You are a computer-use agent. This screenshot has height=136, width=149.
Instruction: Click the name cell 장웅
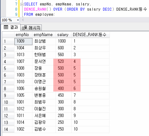(44, 68)
